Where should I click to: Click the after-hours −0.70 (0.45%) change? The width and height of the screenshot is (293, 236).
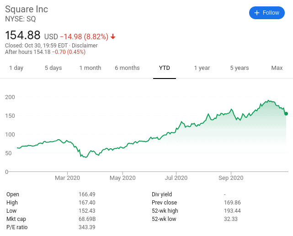pos(69,52)
